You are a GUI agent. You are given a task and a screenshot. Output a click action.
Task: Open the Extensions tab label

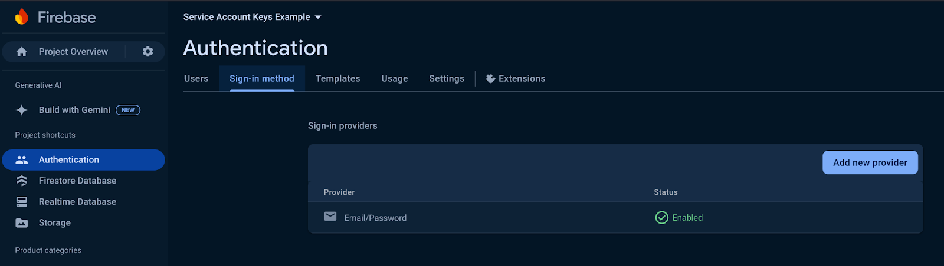point(522,78)
